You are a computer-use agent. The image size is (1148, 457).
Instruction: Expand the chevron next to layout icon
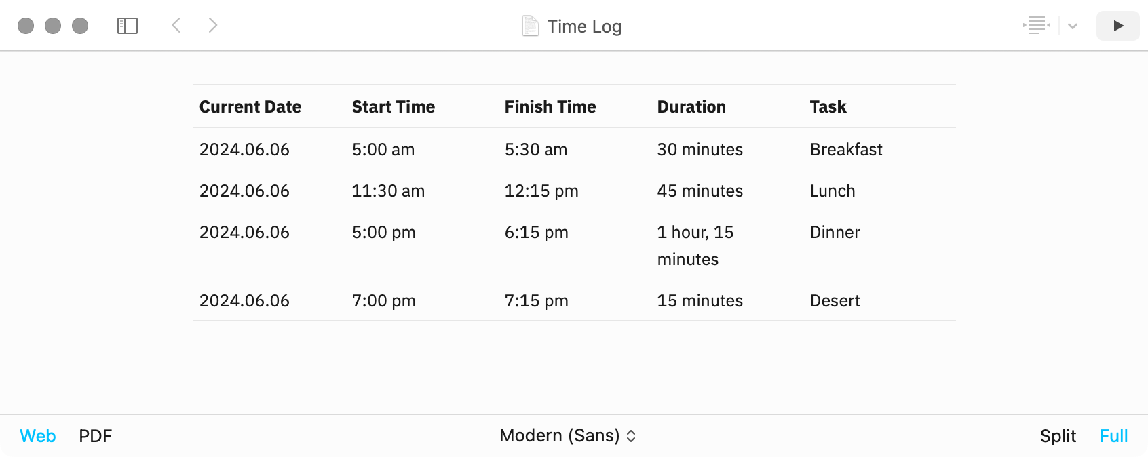(x=1073, y=26)
